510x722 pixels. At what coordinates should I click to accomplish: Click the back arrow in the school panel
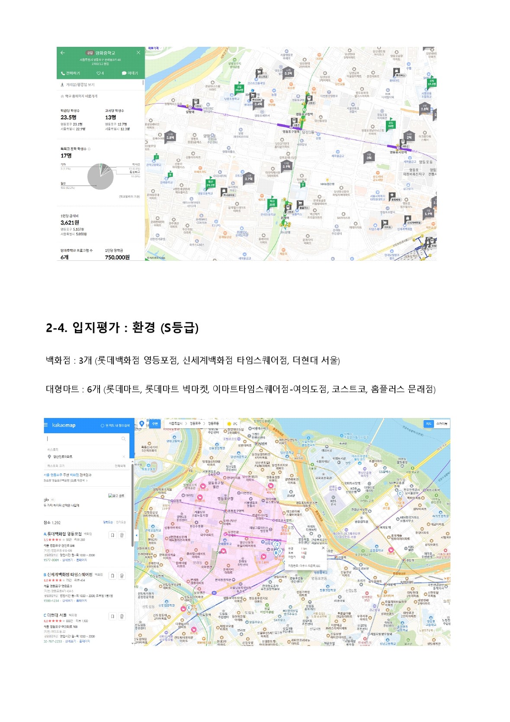coord(63,52)
